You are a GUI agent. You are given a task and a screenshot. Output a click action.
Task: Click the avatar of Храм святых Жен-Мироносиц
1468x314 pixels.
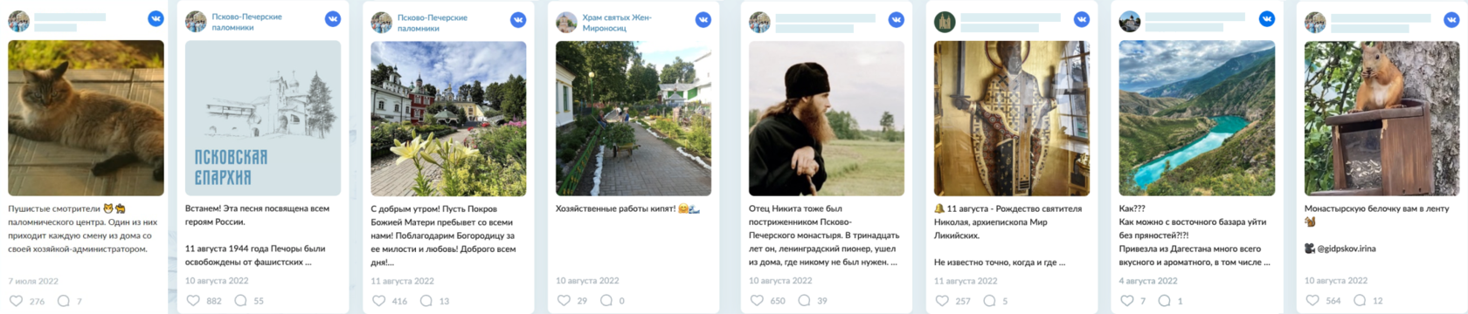click(x=566, y=22)
